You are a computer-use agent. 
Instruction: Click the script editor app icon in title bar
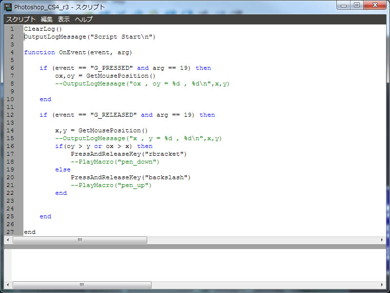[x=8, y=7]
